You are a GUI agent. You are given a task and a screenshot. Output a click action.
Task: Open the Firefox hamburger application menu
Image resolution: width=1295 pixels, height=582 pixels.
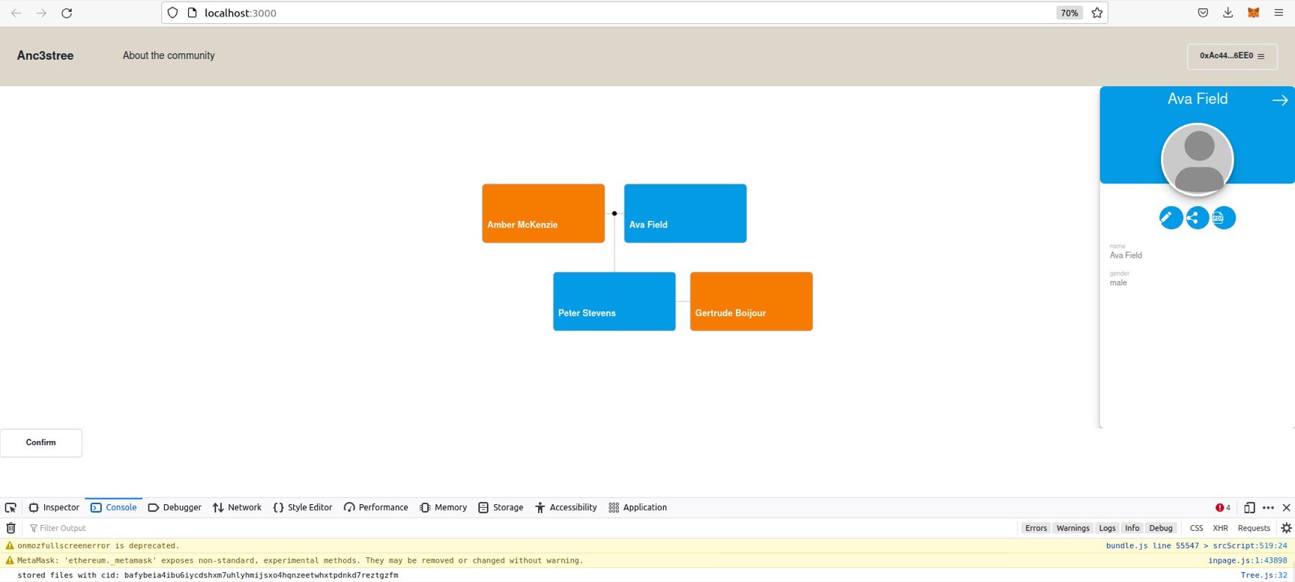[1279, 13]
